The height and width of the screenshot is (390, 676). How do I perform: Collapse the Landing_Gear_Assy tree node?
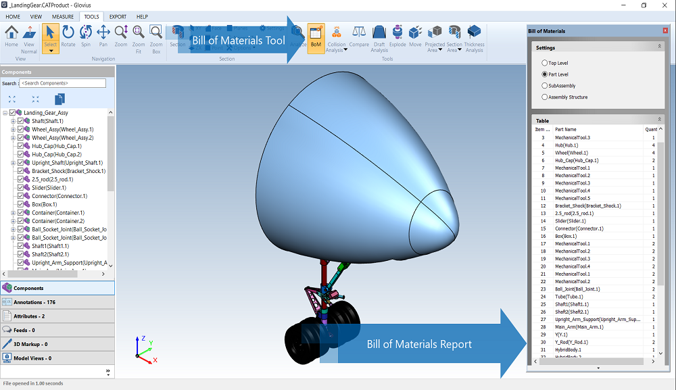[x=5, y=113]
